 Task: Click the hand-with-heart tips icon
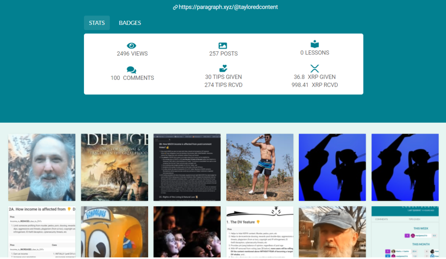[x=223, y=68]
